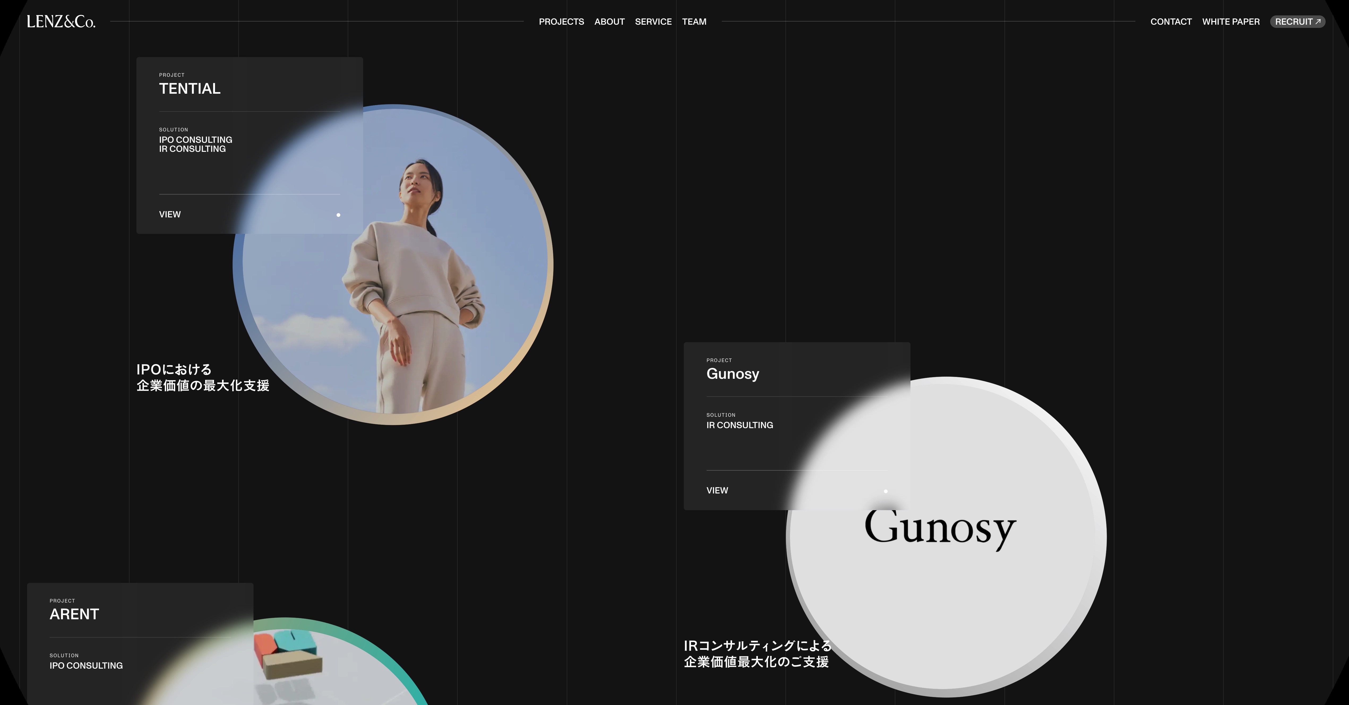
Task: Click the RECRUIT pill button
Action: [x=1293, y=22]
